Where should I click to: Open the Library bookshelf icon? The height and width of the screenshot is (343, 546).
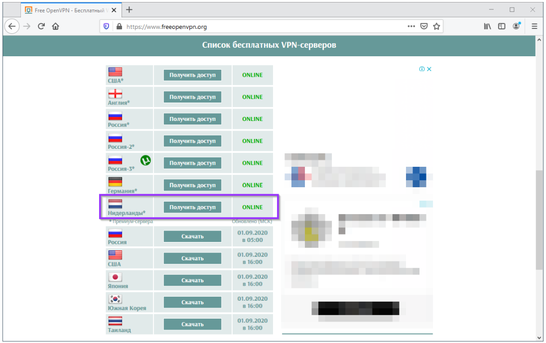point(488,26)
